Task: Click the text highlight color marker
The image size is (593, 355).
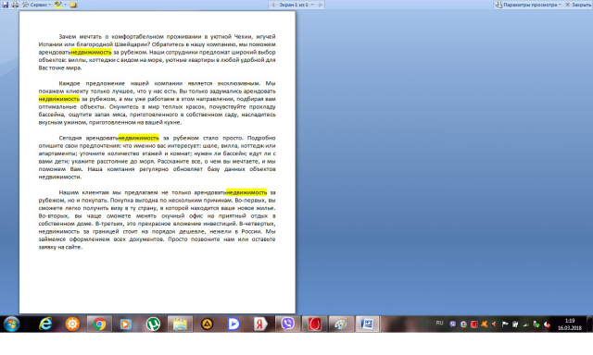Action: tap(57, 5)
